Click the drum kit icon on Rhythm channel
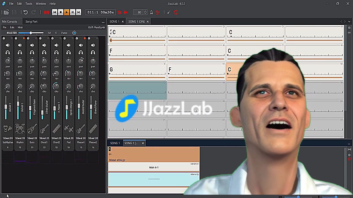 20,129
